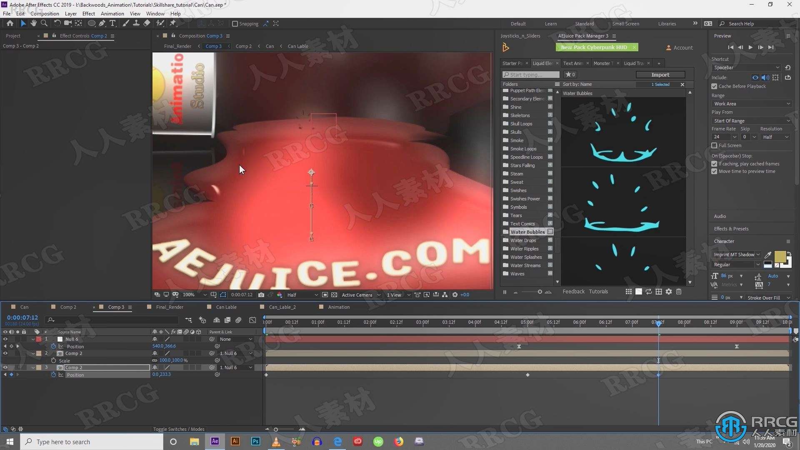
Task: Open the Composition menu
Action: [45, 13]
